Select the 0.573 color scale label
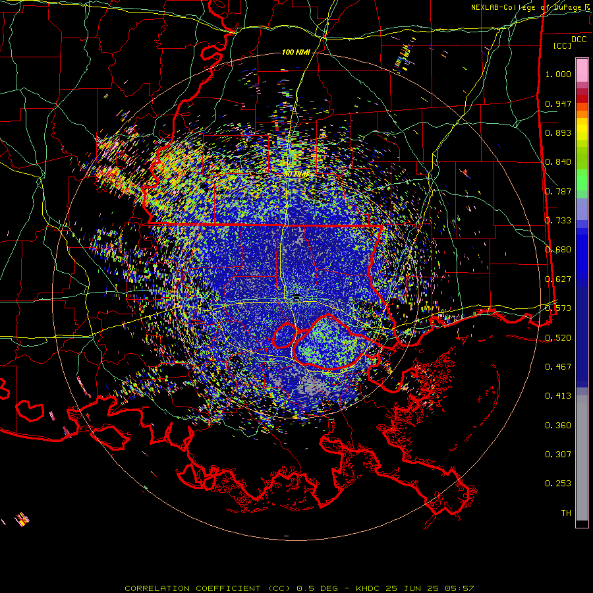Viewport: 593px width, 593px height. 558,308
